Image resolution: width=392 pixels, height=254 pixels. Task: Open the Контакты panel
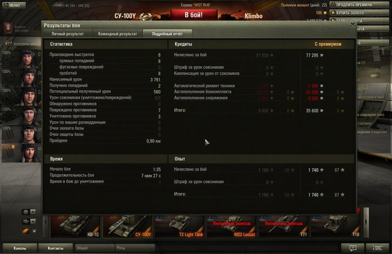(x=56, y=248)
